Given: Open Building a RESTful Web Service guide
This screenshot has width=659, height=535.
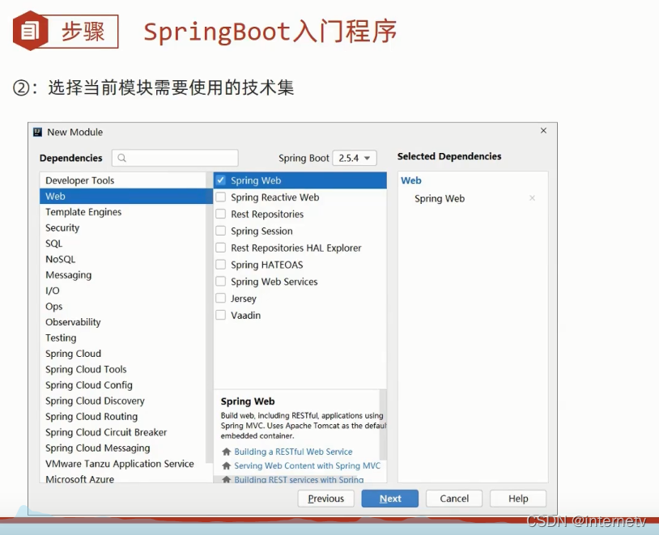Looking at the screenshot, I should pos(293,452).
